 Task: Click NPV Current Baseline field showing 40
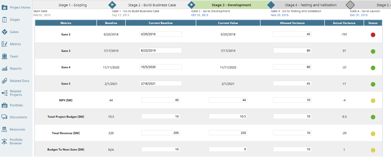[x=161, y=100]
